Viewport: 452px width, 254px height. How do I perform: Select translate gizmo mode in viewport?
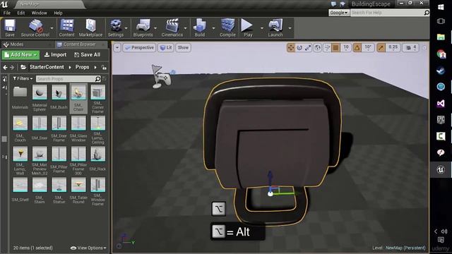click(x=291, y=48)
